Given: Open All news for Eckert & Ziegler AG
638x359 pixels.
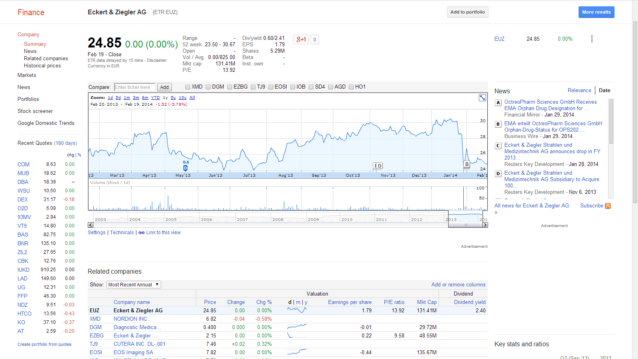Looking at the screenshot, I should (532, 206).
